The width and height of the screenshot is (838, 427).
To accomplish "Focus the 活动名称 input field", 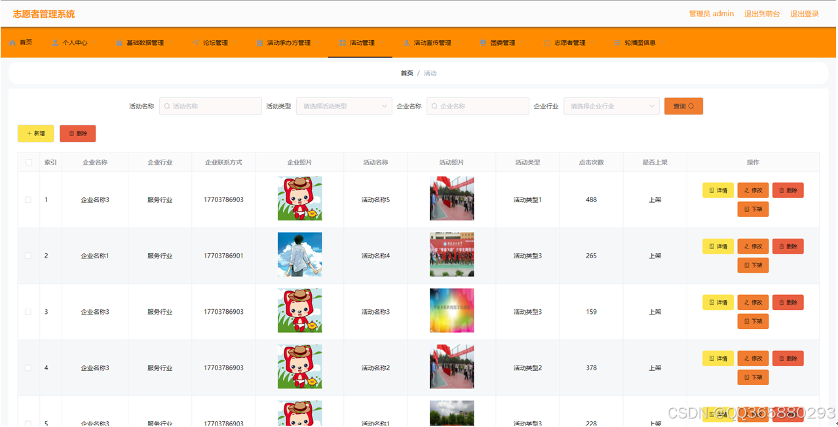I will pyautogui.click(x=210, y=106).
